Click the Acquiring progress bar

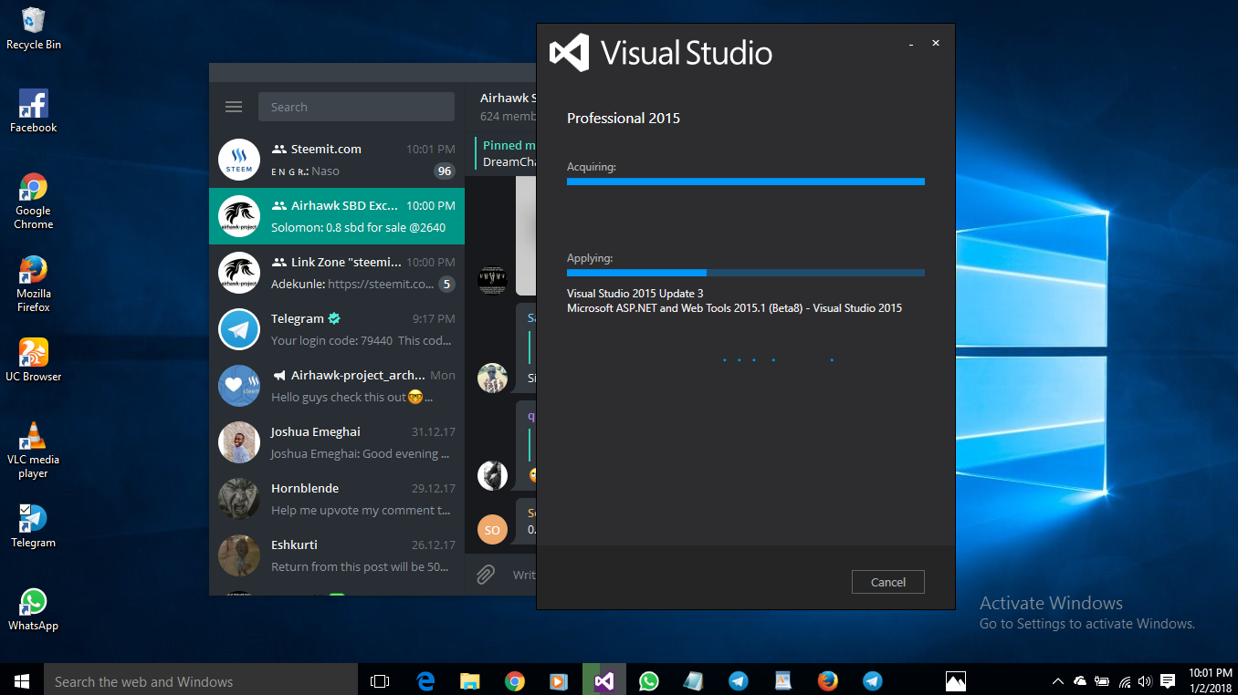(746, 182)
